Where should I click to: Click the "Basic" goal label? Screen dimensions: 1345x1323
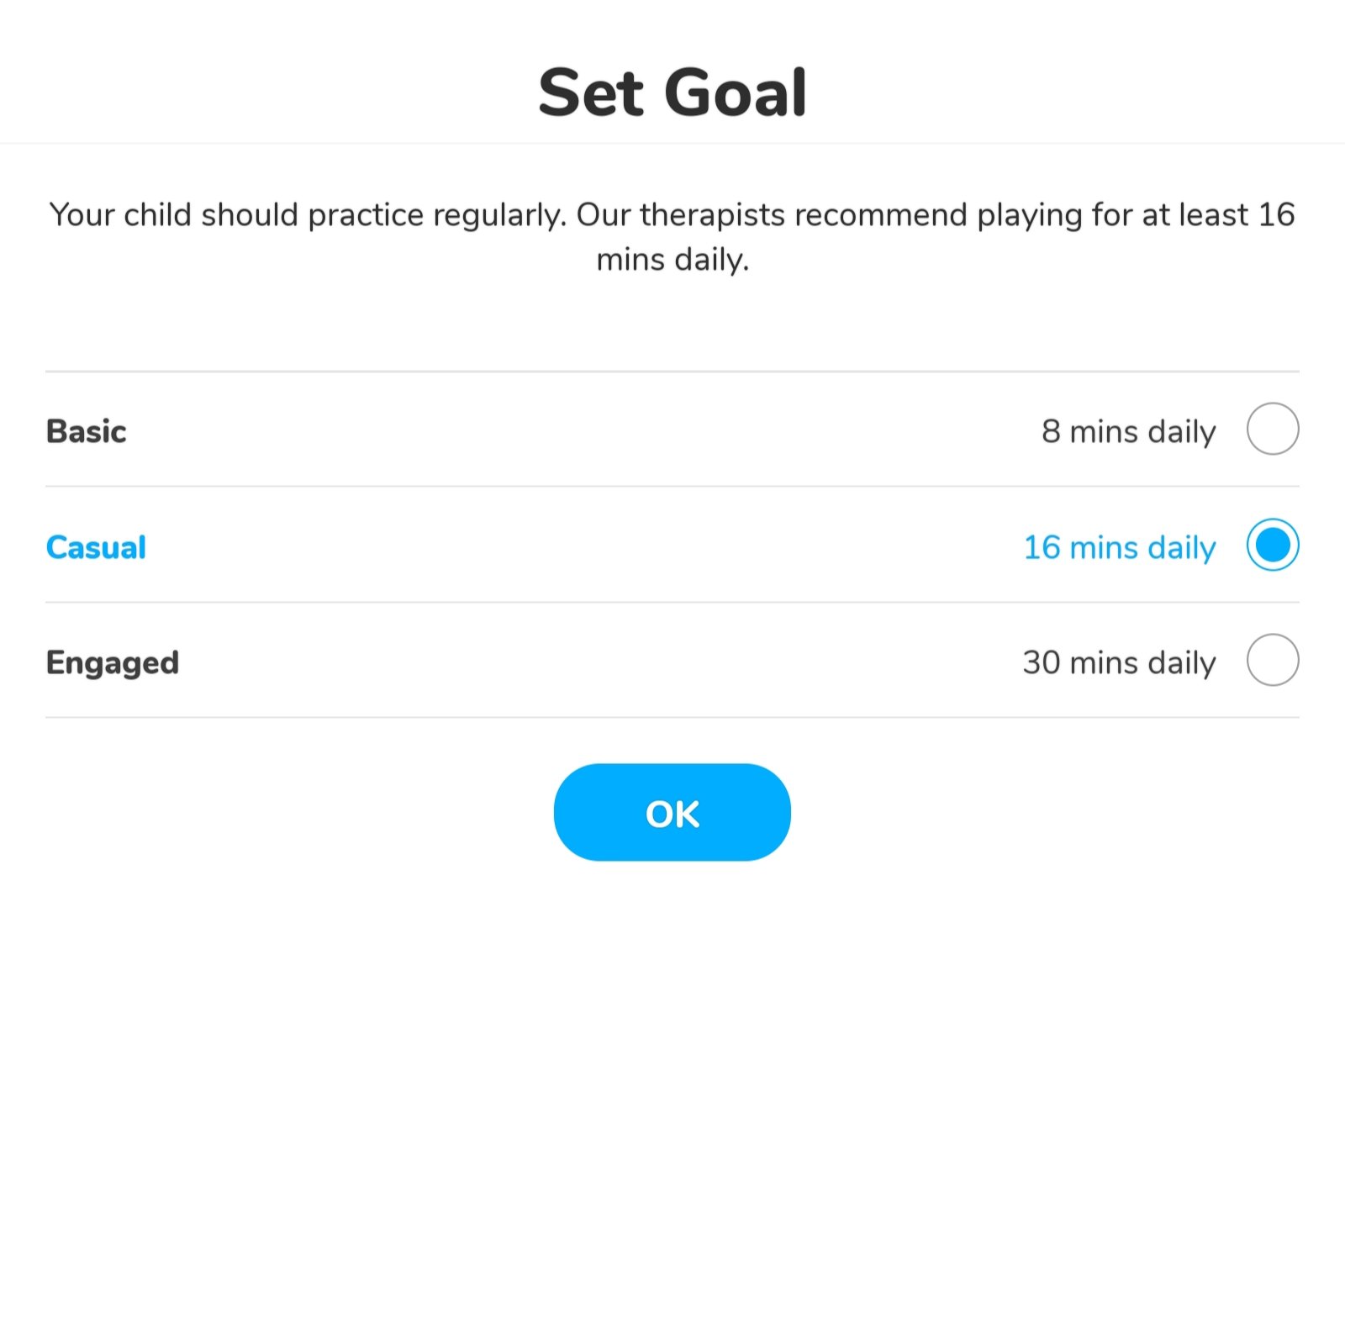[x=87, y=431]
